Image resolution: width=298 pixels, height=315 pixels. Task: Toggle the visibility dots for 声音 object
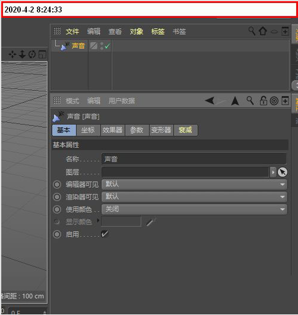click(x=102, y=46)
